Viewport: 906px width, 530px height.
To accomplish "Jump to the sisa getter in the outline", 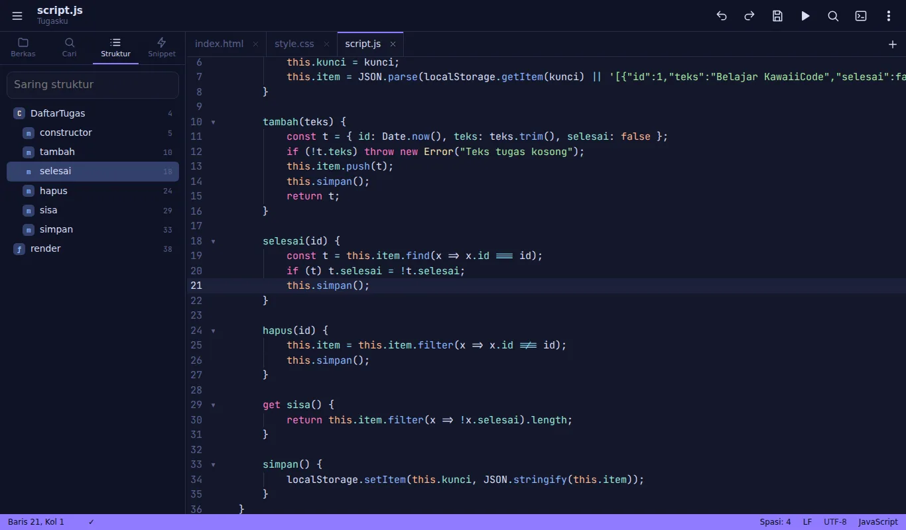I will click(x=93, y=210).
